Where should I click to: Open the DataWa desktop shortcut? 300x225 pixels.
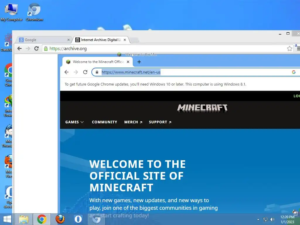click(x=7, y=42)
